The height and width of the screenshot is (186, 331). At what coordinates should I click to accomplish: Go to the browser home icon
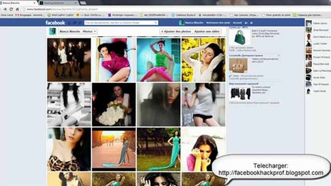(17, 9)
